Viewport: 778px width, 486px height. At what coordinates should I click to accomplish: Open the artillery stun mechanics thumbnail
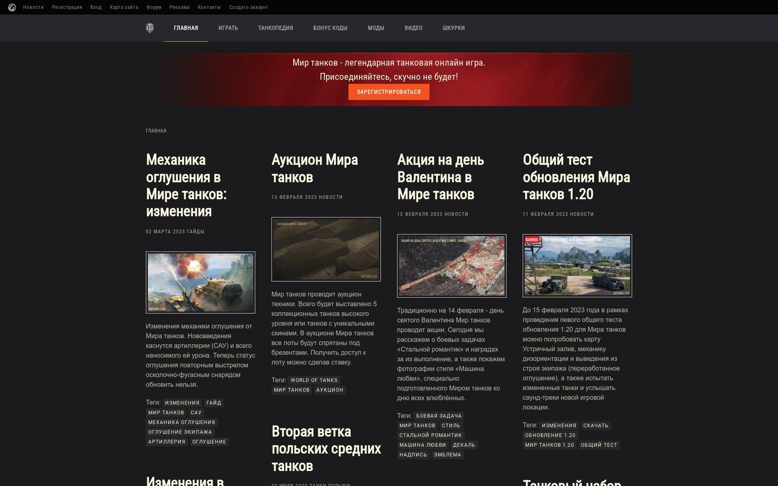[x=200, y=282]
